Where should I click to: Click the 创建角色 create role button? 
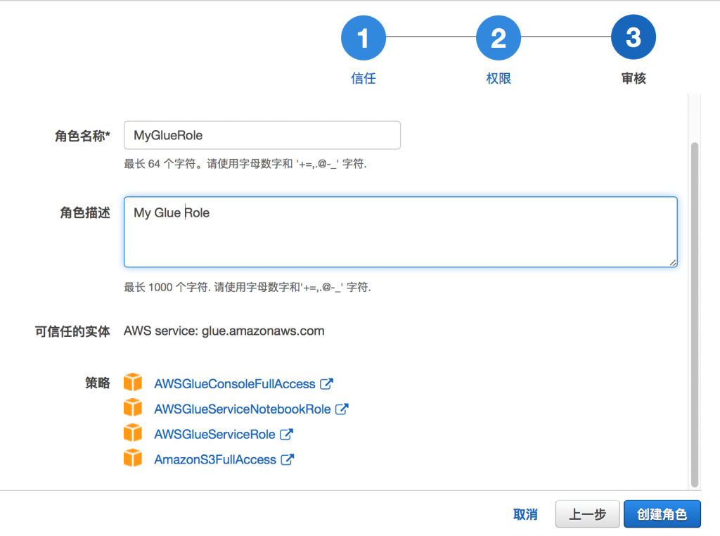tap(662, 514)
